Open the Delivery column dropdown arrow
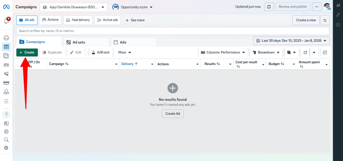 (152, 64)
